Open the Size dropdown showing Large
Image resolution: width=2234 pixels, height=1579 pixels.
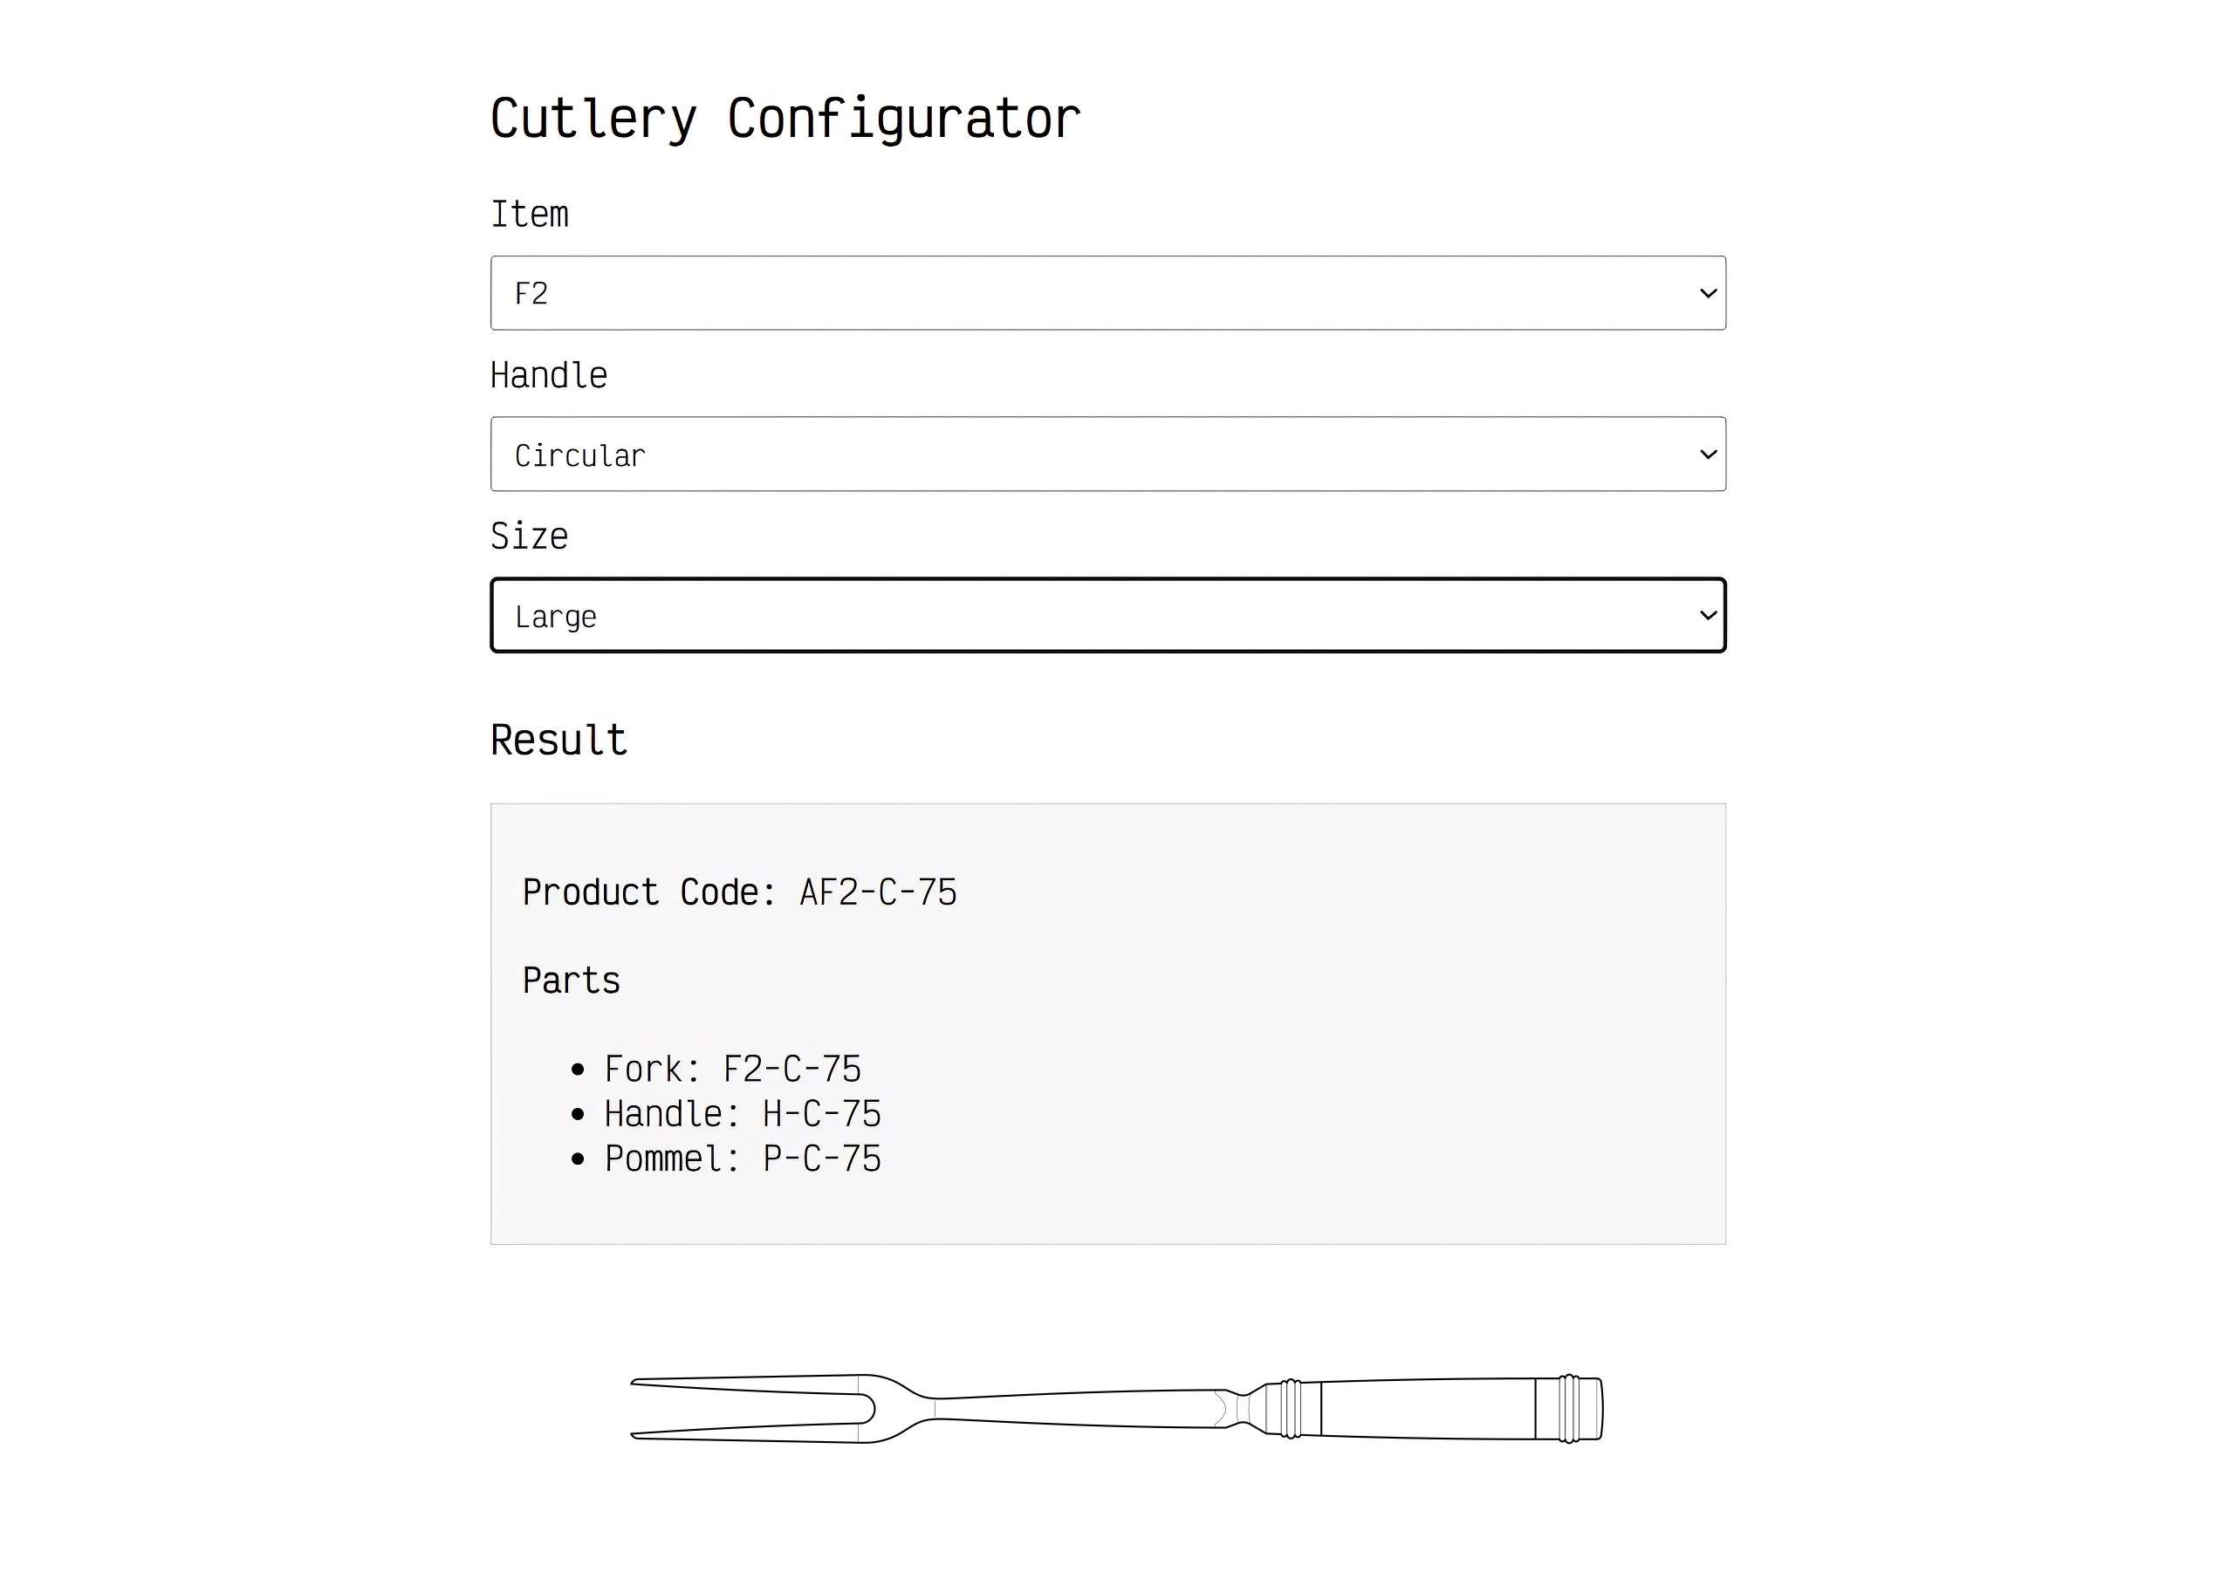[1107, 615]
